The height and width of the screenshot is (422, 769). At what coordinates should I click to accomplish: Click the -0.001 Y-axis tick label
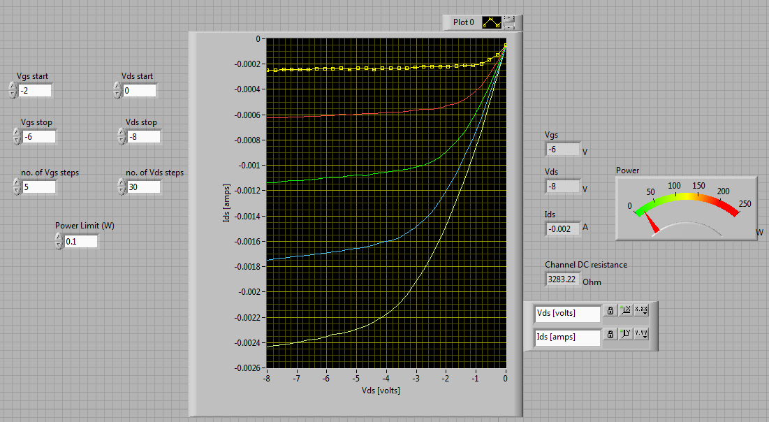coord(249,166)
